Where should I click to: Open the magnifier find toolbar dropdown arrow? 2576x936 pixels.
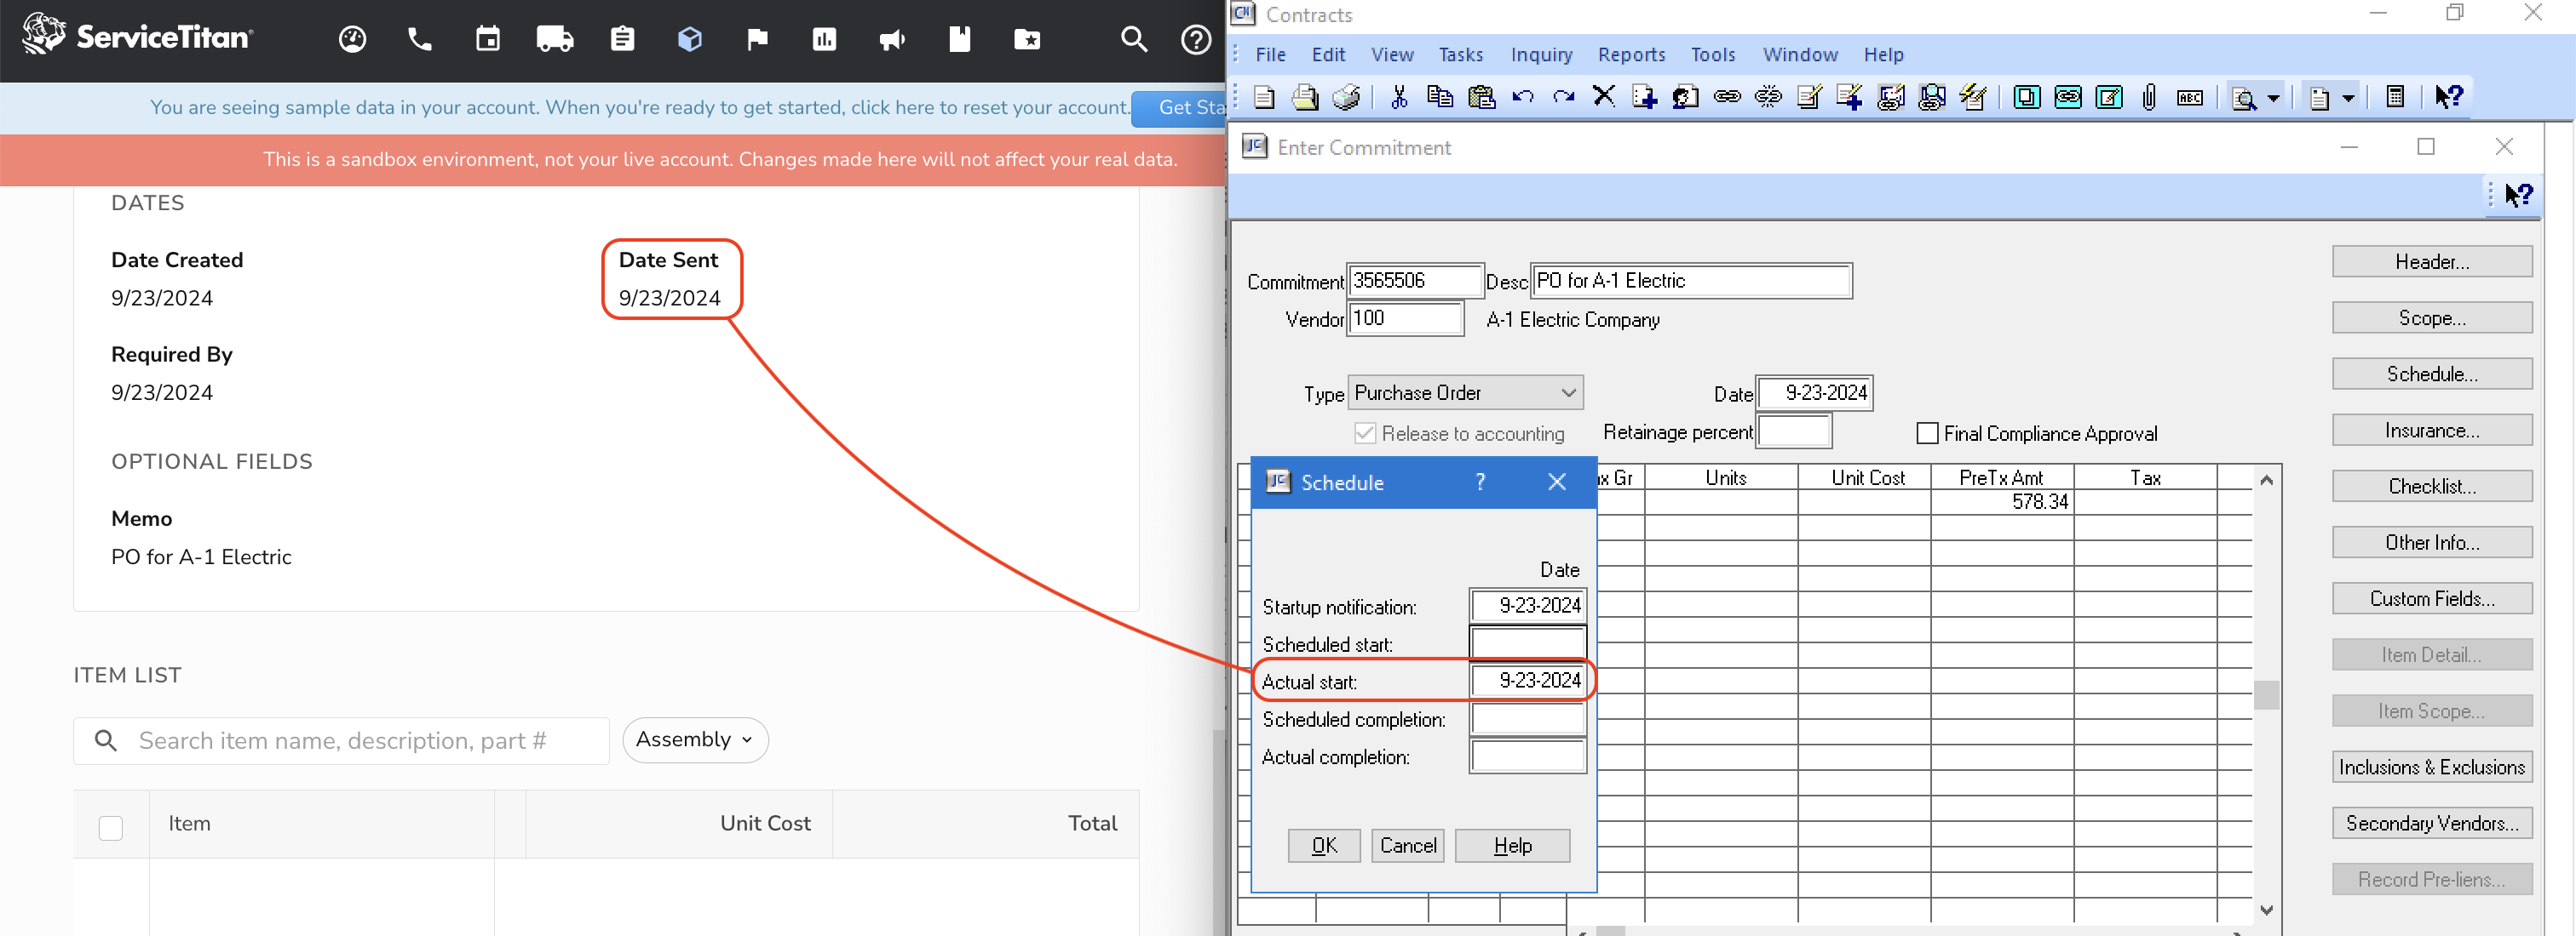(x=2273, y=98)
